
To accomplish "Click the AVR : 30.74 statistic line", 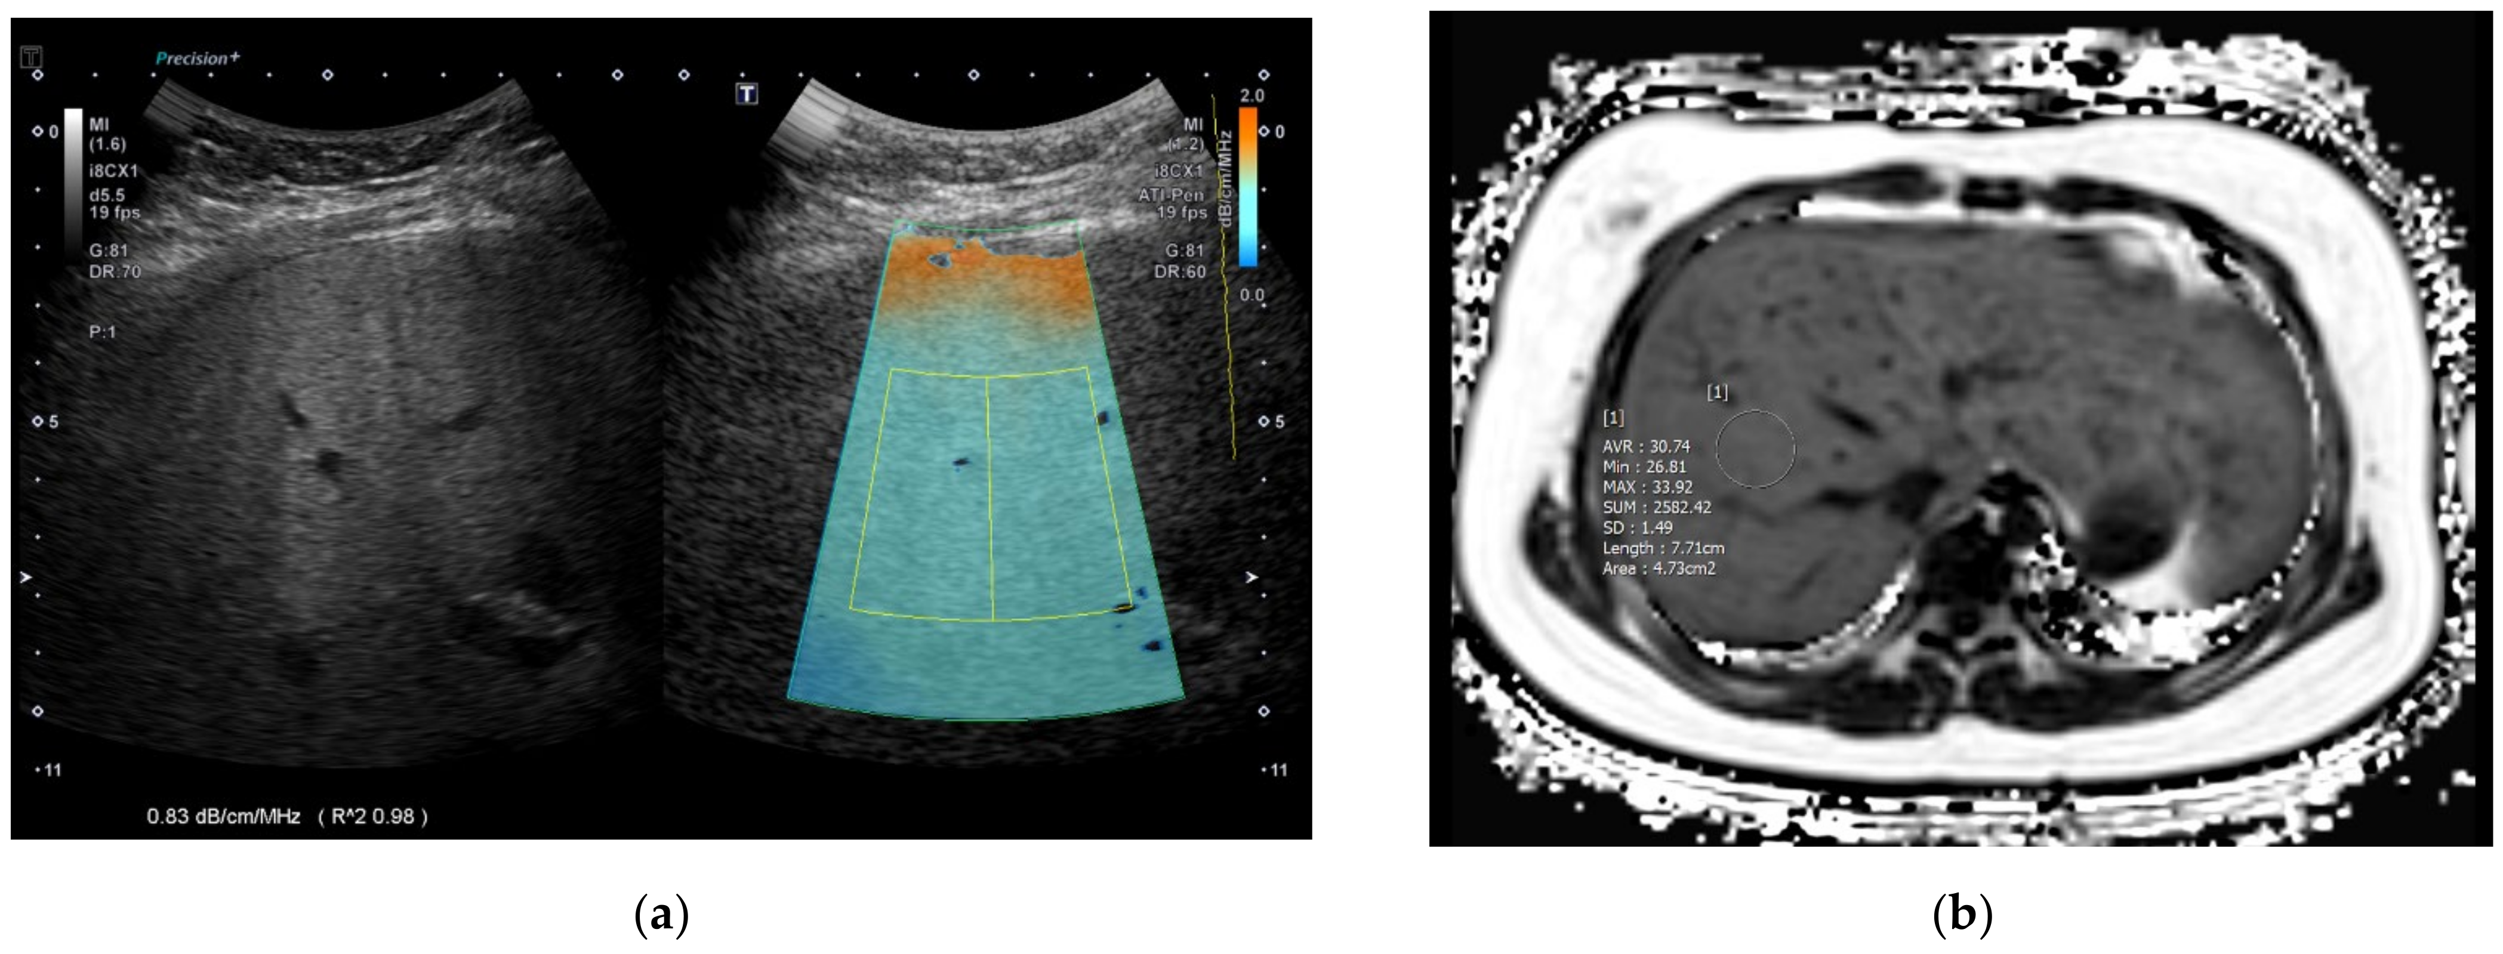I will pyautogui.click(x=1646, y=447).
